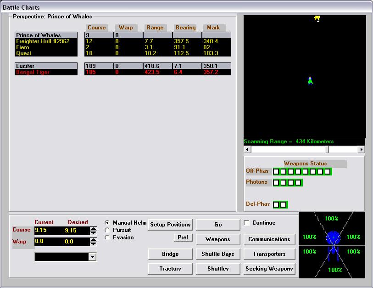
Task: Click Bengal Tiger's mark value 357.2
Action: click(x=211, y=72)
